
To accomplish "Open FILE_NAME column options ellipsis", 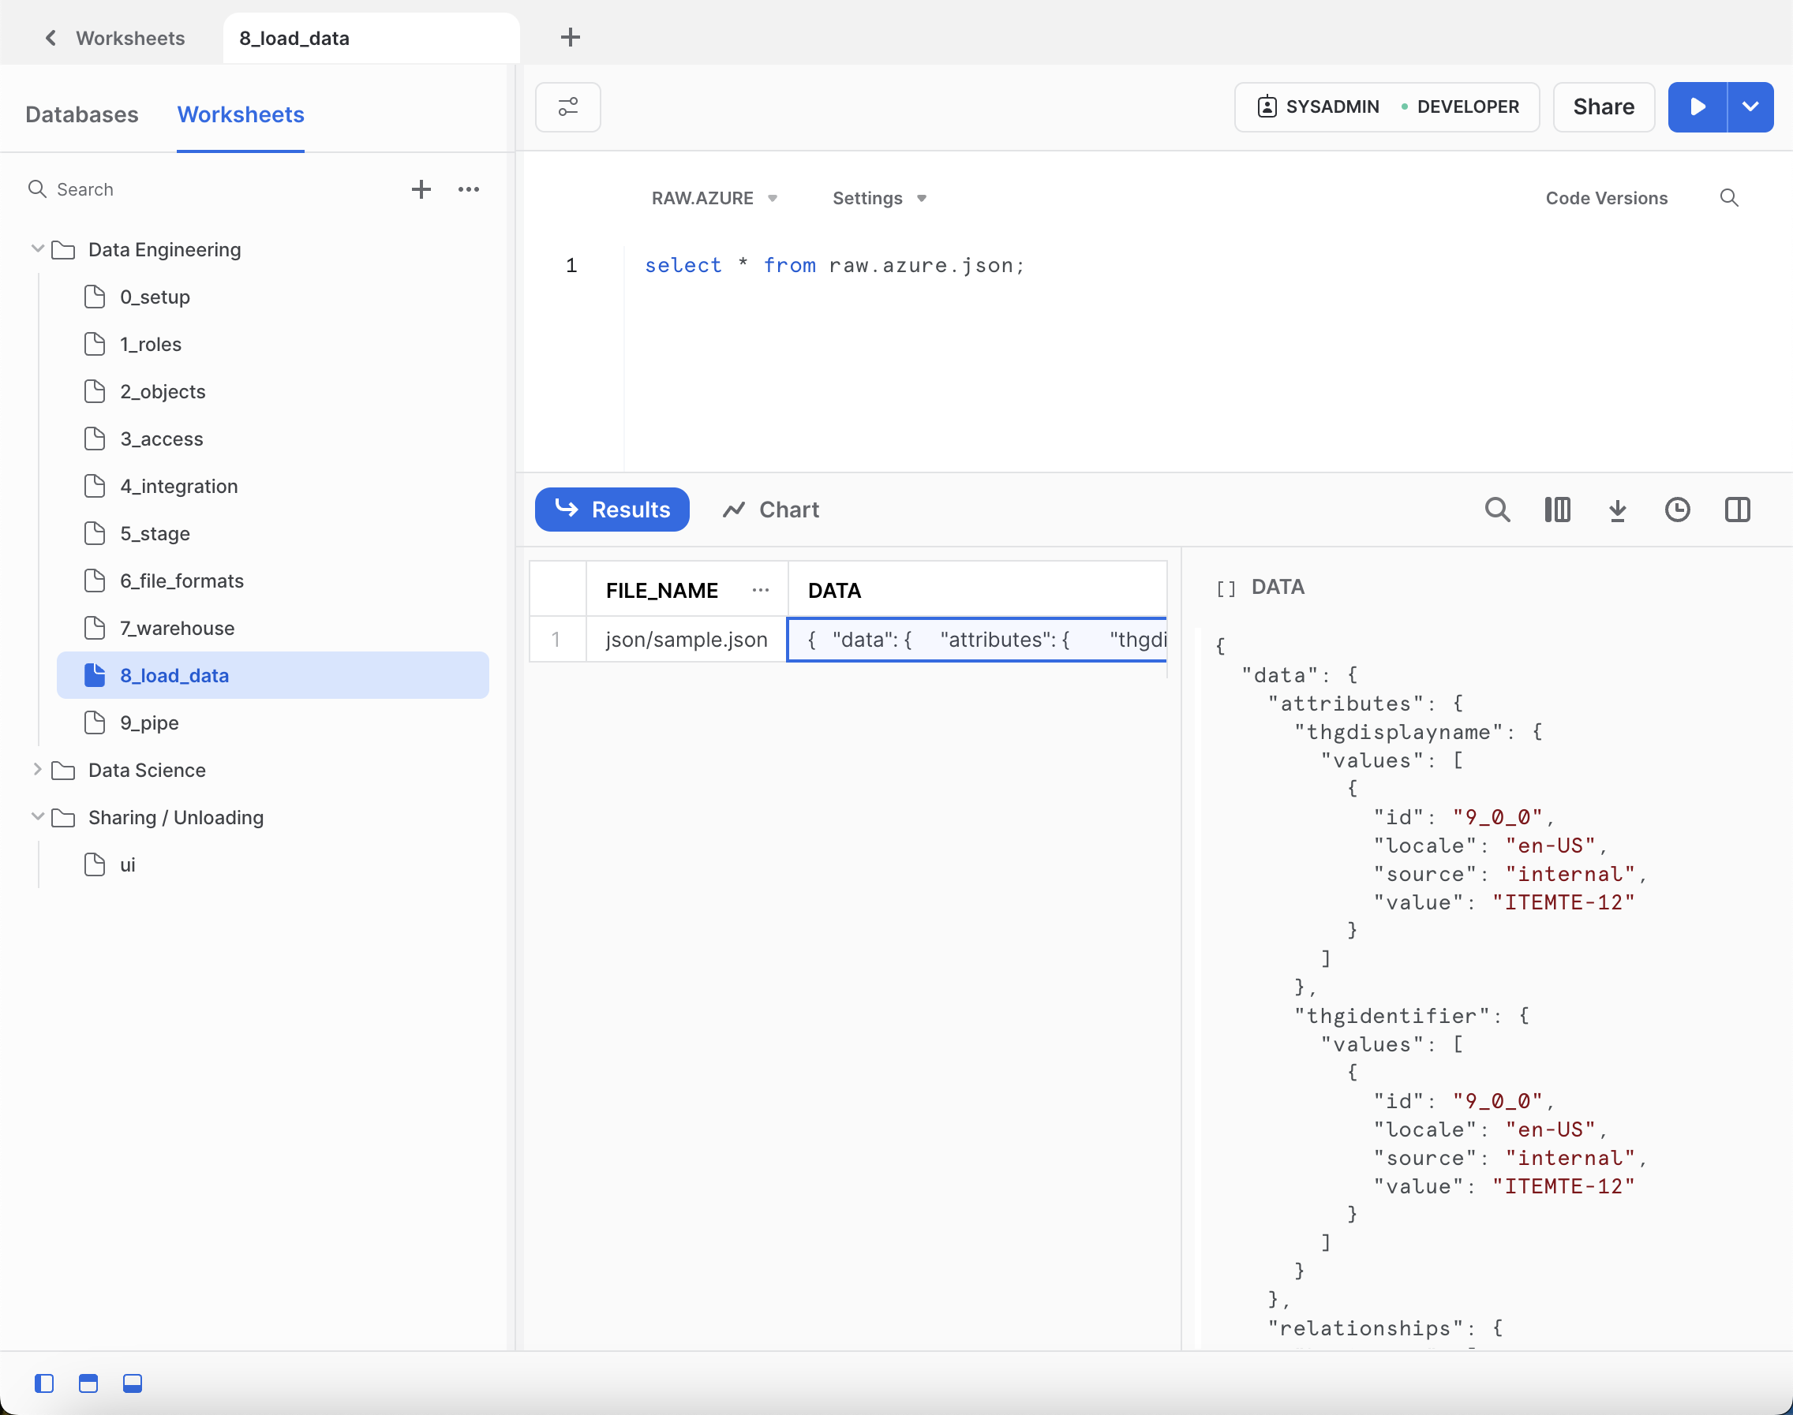I will (760, 591).
